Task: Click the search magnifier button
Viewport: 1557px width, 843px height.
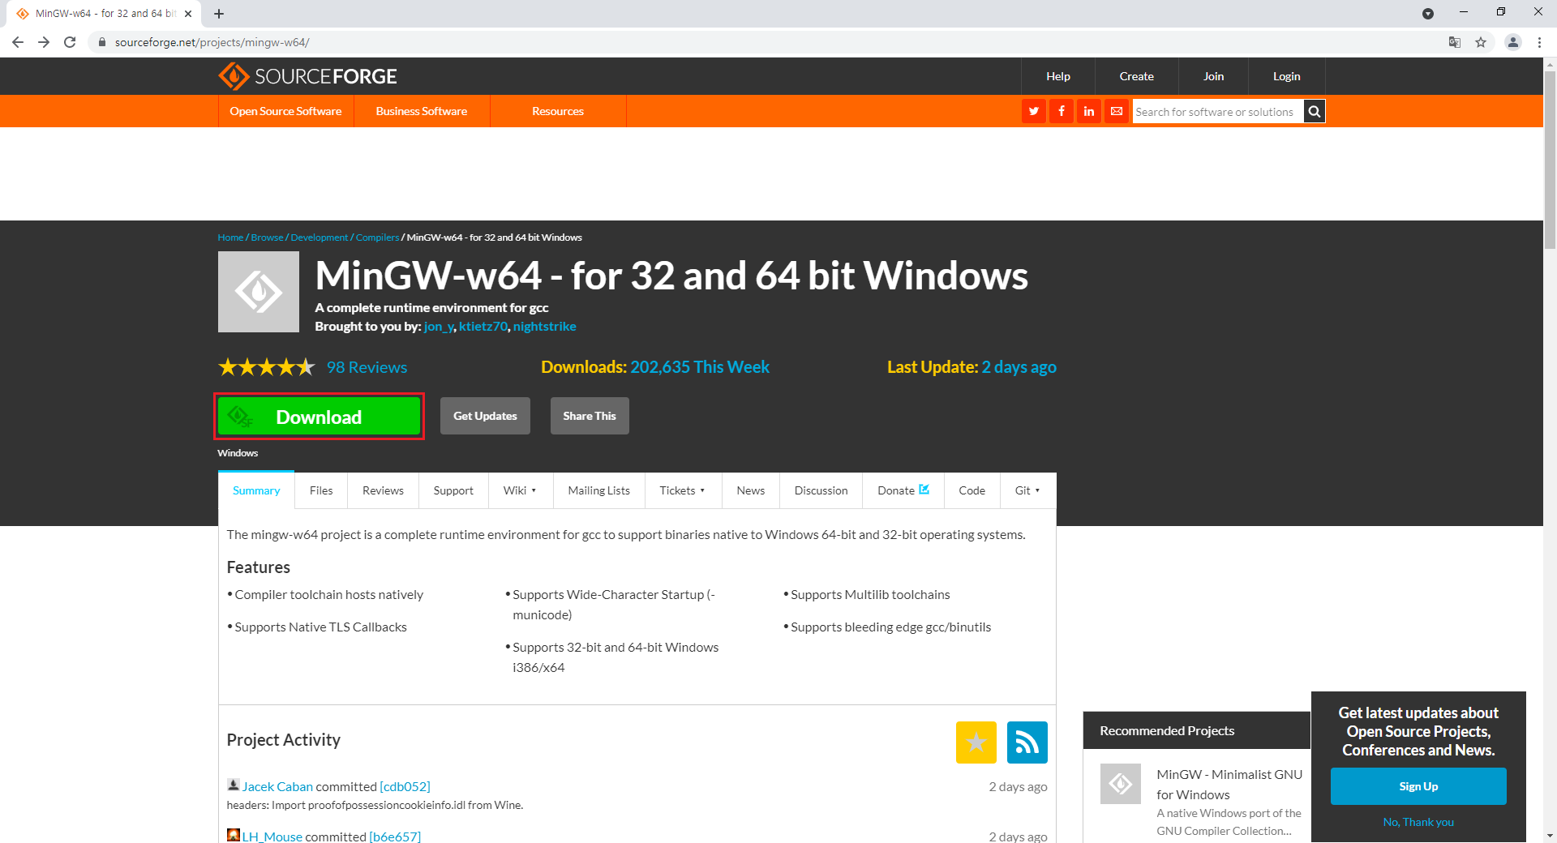Action: pos(1315,111)
